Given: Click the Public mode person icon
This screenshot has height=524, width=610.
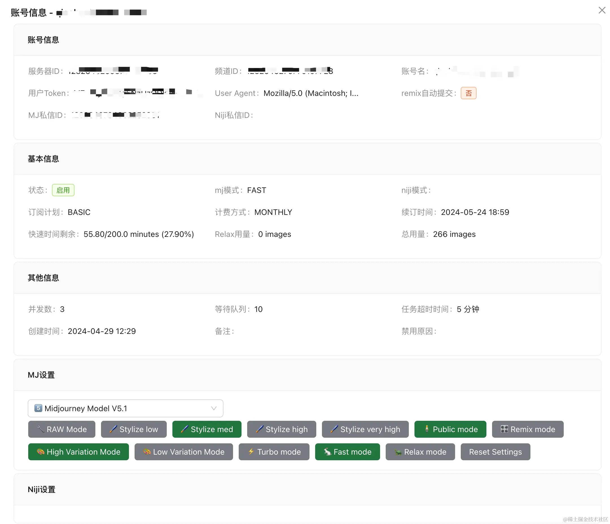Looking at the screenshot, I should (427, 429).
